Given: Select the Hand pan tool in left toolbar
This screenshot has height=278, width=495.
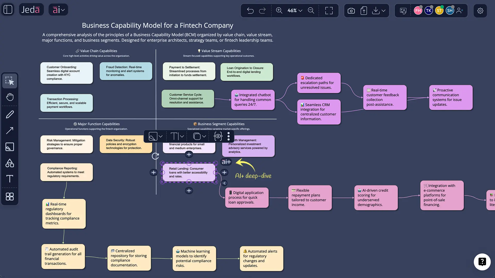Looking at the screenshot, I should click(x=10, y=97).
